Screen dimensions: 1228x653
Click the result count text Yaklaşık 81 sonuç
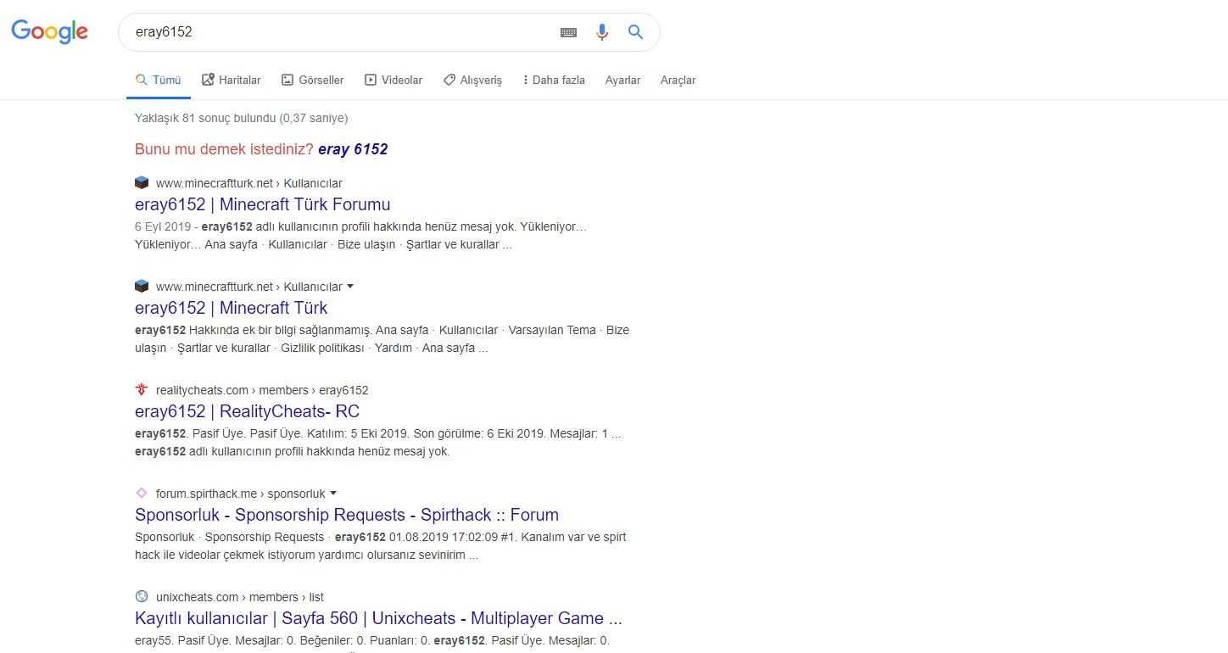pos(242,118)
